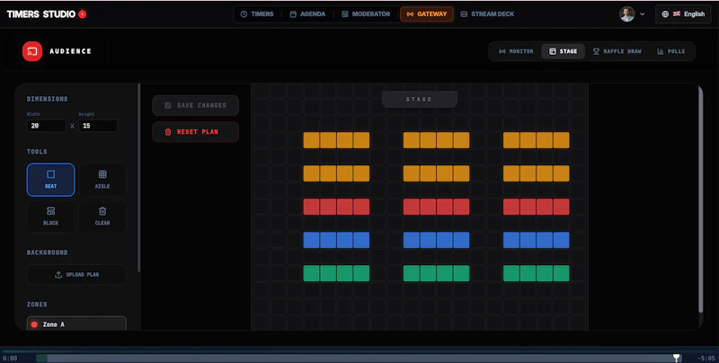Viewport: 719px width, 363px height.
Task: Select the Stage view tab
Action: [564, 51]
